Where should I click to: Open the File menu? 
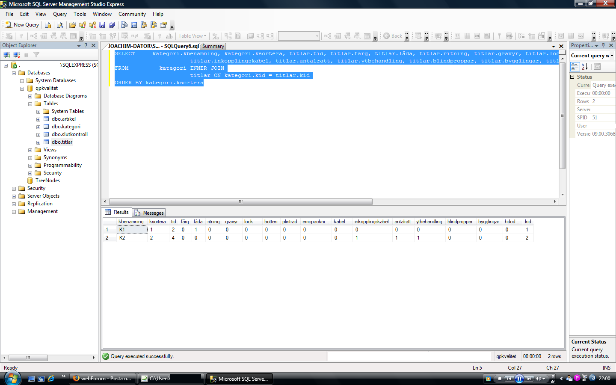click(x=9, y=14)
